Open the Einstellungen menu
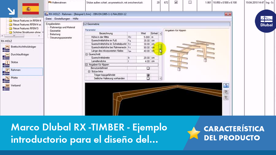 (62, 19)
